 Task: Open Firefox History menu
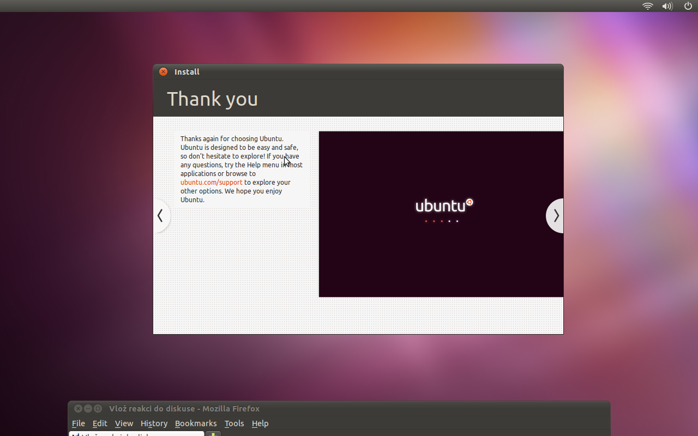coord(154,423)
